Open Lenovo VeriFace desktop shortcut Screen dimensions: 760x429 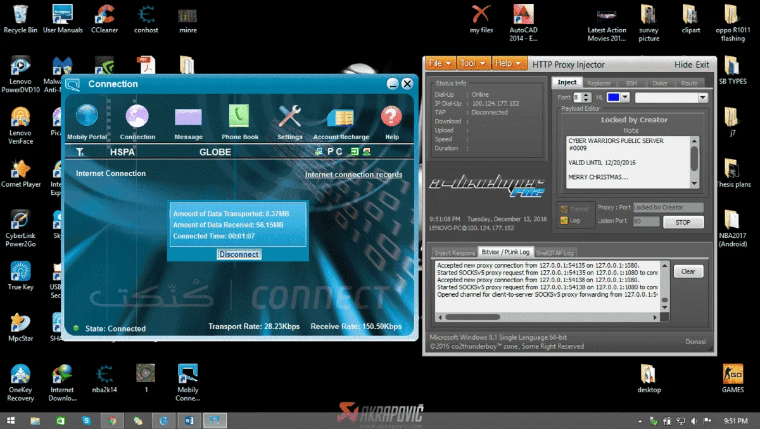(20, 125)
